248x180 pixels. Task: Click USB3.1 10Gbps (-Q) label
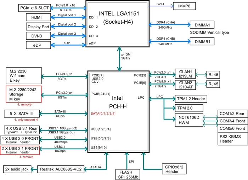62,128
